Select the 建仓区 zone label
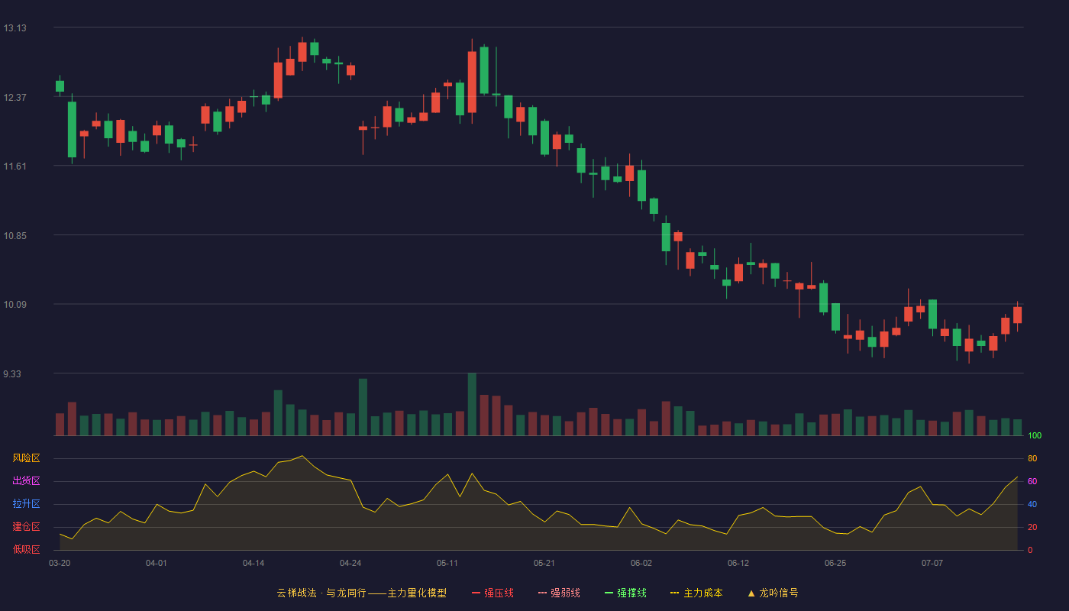The image size is (1069, 611). click(26, 527)
